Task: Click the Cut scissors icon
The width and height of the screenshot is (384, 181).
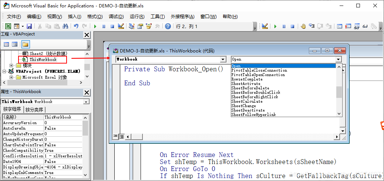Action: coord(40,27)
